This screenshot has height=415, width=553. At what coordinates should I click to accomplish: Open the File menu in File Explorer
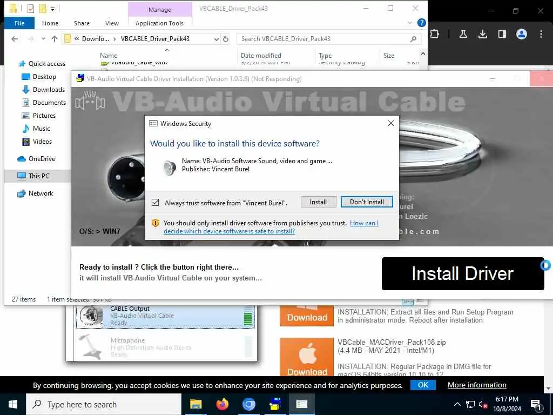tap(19, 23)
